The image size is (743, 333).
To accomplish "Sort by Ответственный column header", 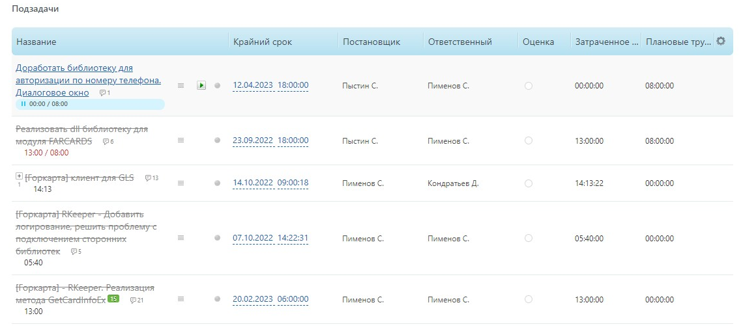I will coord(460,42).
